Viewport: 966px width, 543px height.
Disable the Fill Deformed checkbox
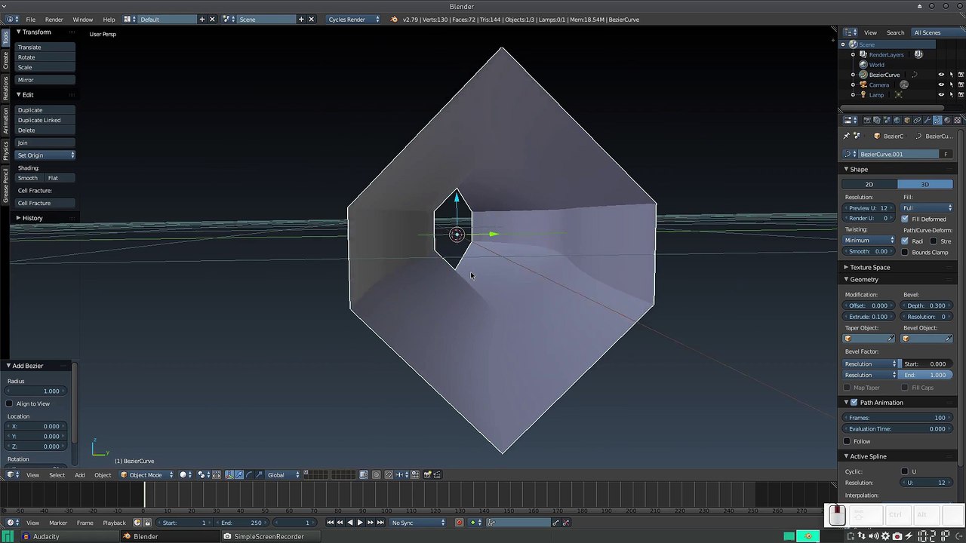[905, 219]
